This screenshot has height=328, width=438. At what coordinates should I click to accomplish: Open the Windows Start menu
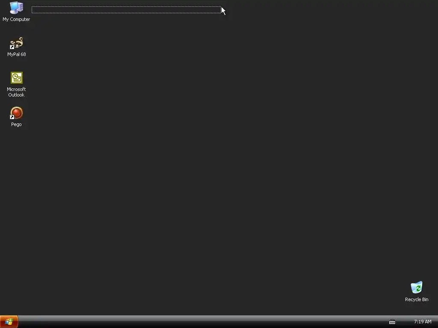tap(9, 322)
